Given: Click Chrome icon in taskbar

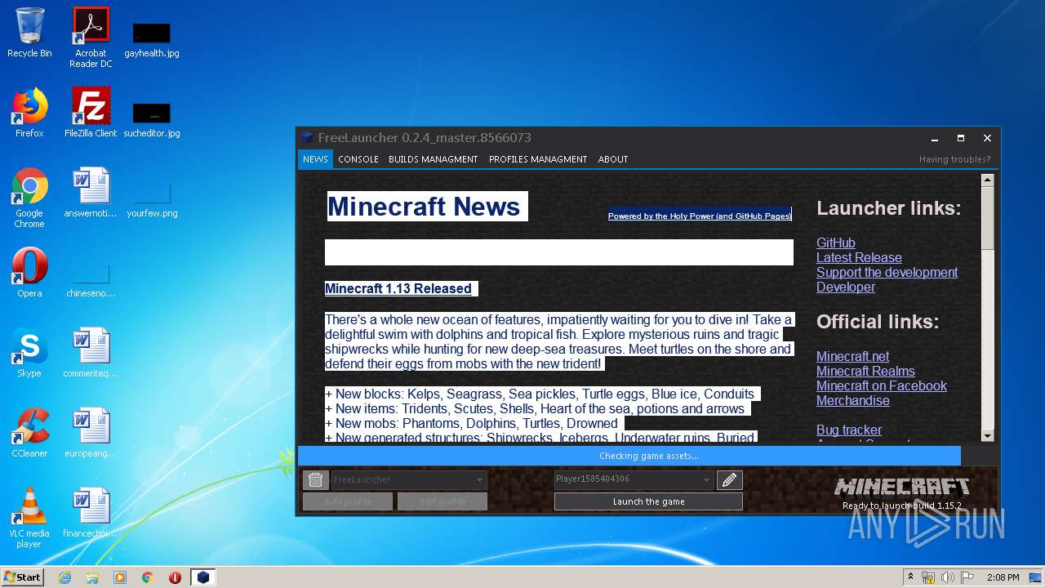Looking at the screenshot, I should pos(148,577).
